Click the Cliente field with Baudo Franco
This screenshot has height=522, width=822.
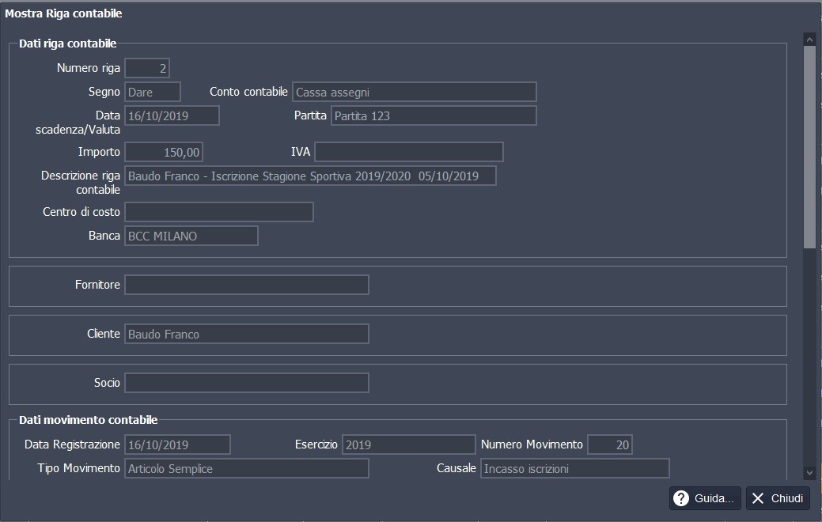[x=247, y=334]
